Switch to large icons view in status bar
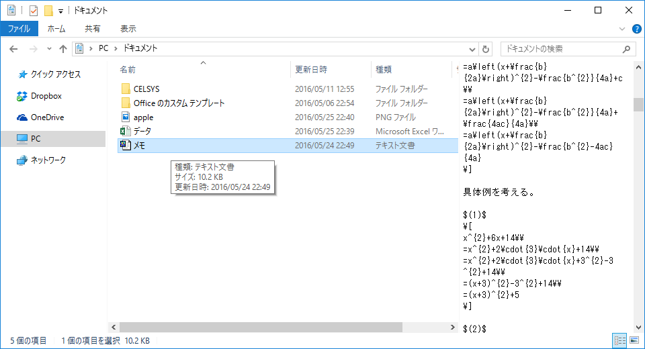Viewport: 645px width, 349px height. (634, 340)
